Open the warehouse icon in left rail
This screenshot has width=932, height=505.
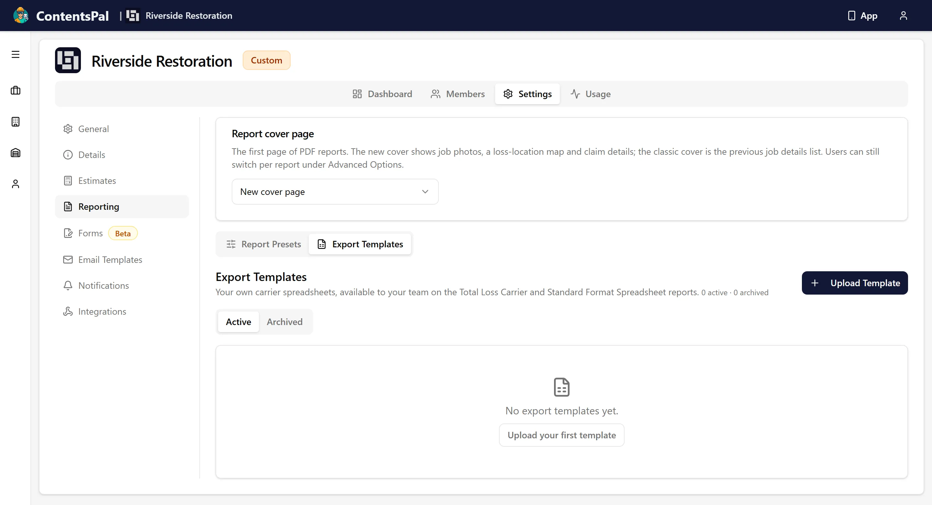(x=15, y=153)
